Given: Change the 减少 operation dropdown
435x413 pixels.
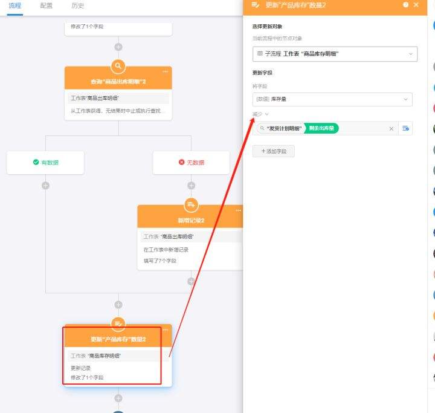Looking at the screenshot, I should pos(260,114).
